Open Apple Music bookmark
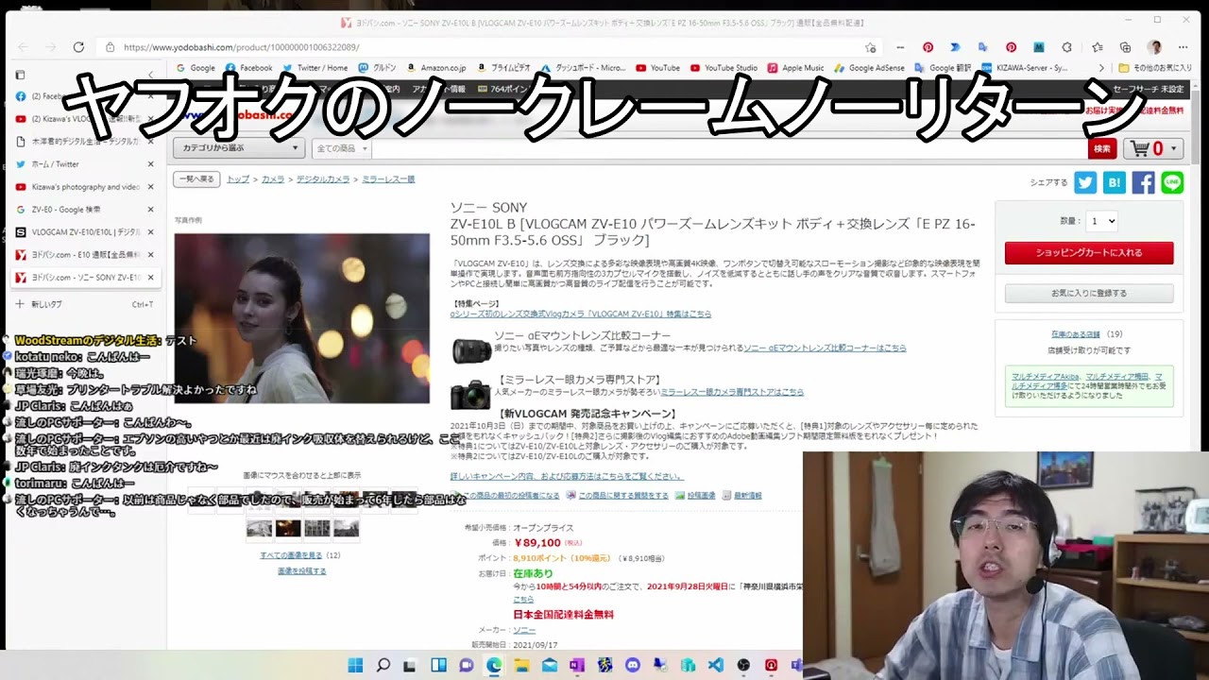Screen dimensions: 1209x680 (795, 68)
